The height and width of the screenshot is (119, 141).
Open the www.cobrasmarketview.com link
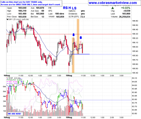[x=113, y=3]
